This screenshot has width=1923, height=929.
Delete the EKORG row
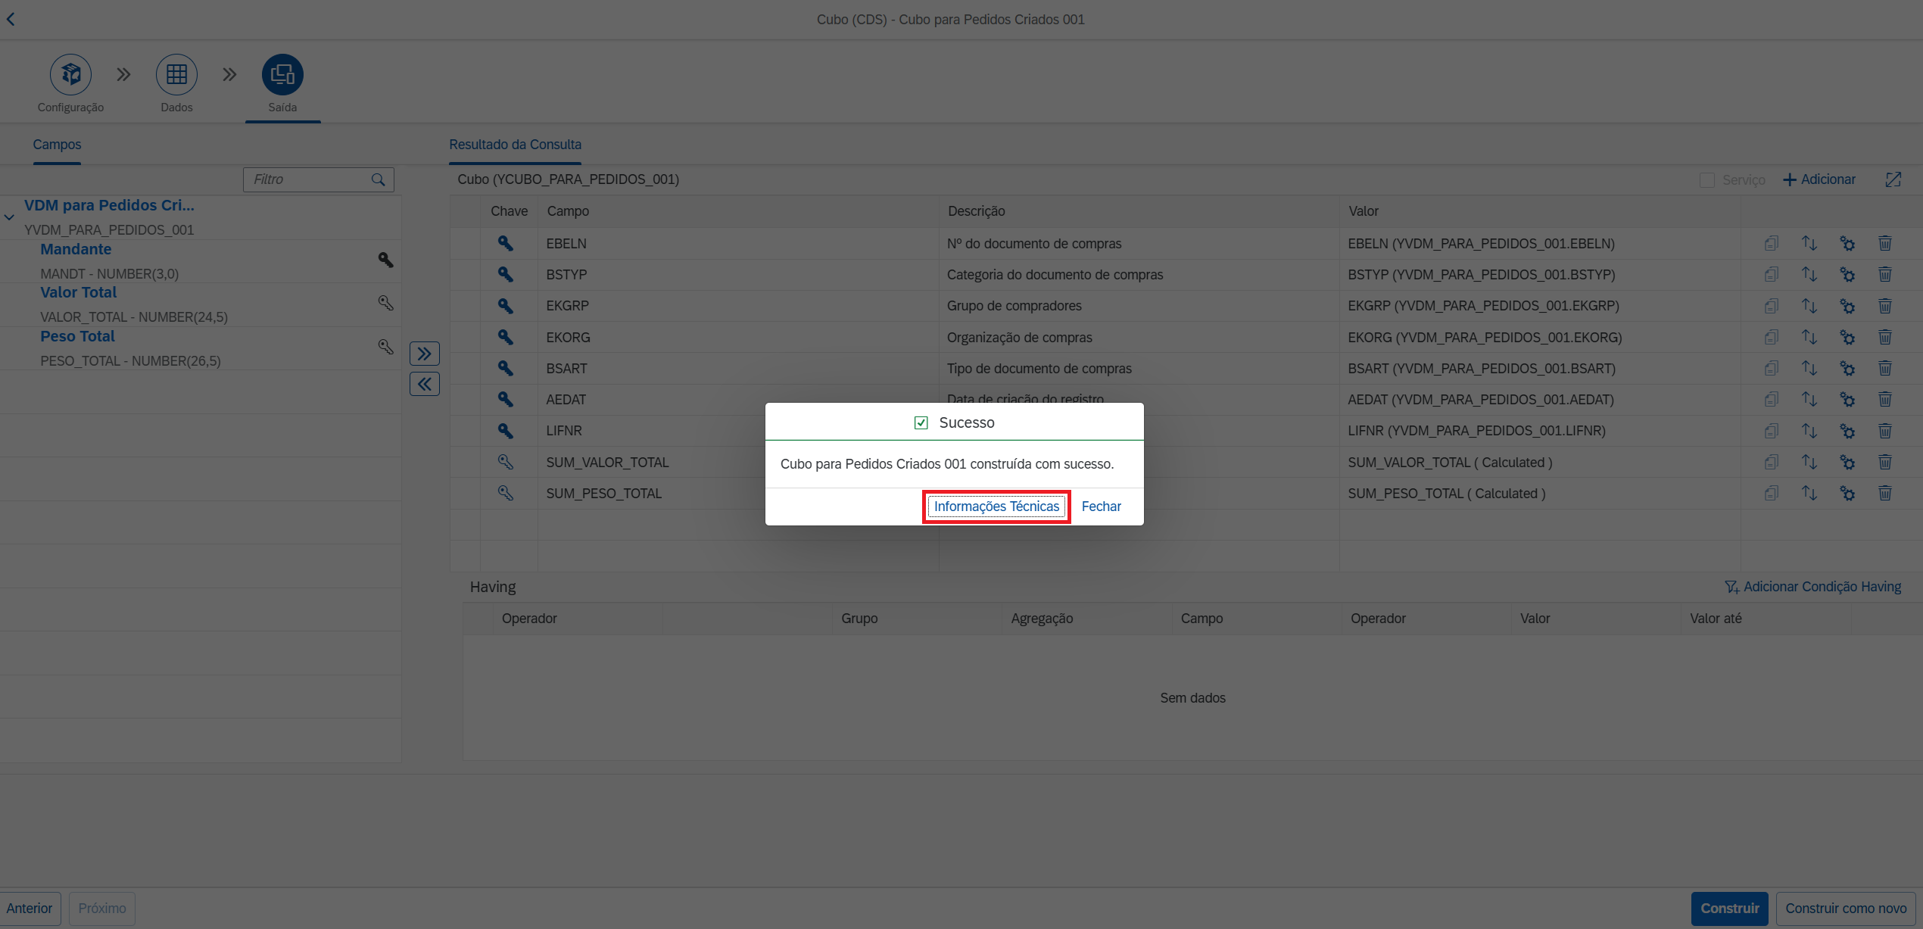click(1885, 338)
